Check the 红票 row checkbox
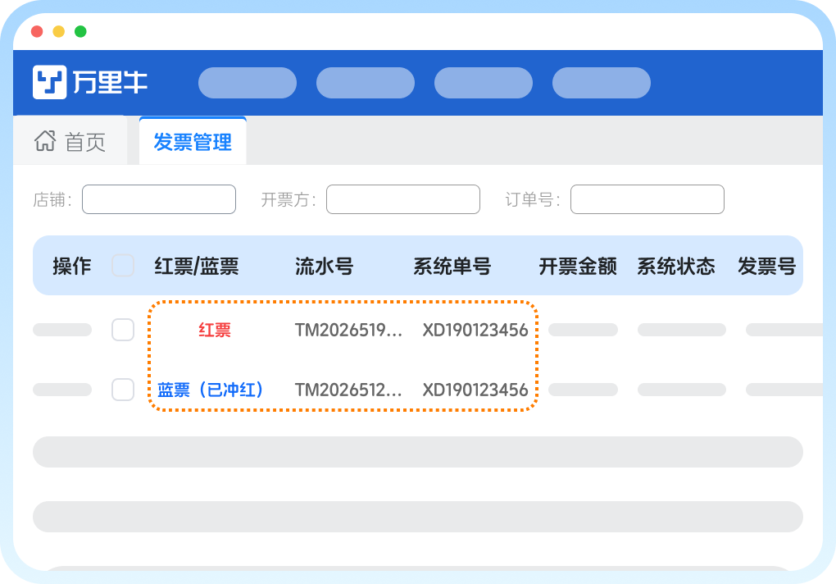The image size is (836, 584). tap(123, 330)
